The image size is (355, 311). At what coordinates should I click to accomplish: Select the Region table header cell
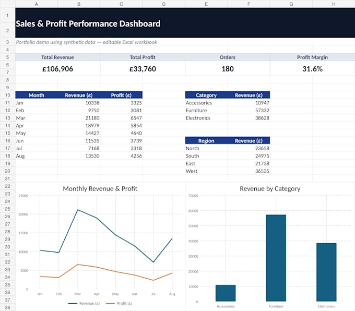coord(206,141)
